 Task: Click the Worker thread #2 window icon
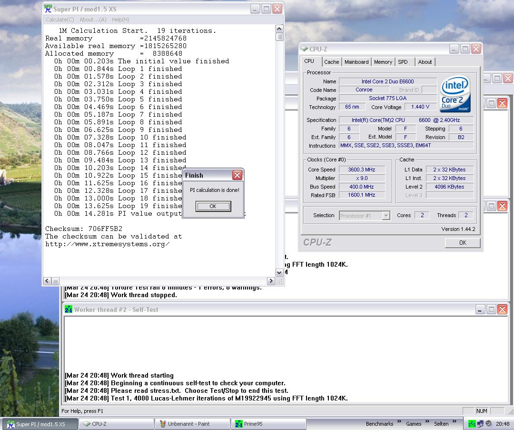[x=68, y=310]
